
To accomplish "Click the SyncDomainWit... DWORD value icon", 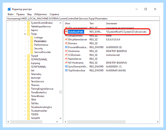I will [x=66, y=67].
